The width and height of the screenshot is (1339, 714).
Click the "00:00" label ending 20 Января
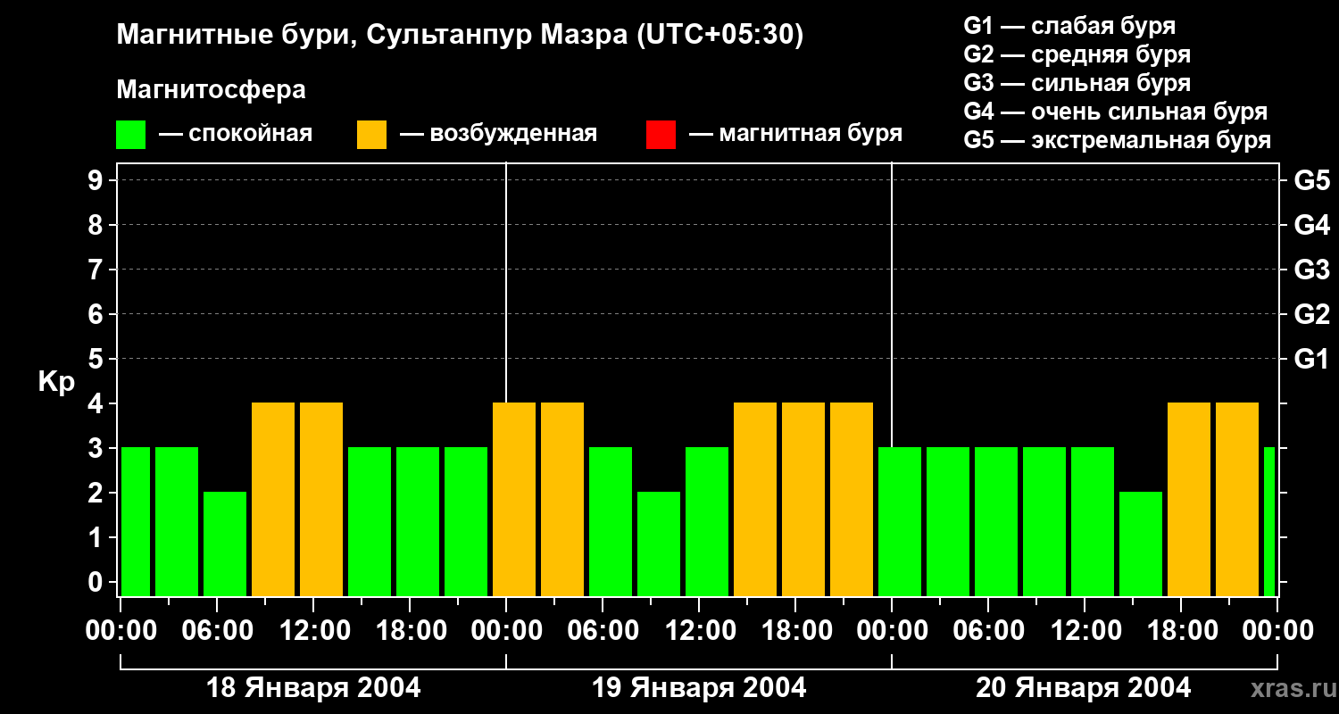1277,631
